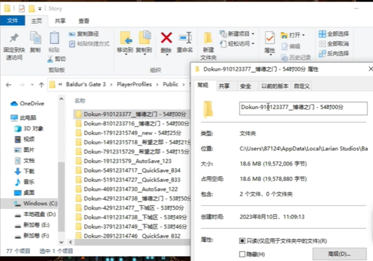
Task: Select New Volume (F:) drive
Action: pos(32,235)
